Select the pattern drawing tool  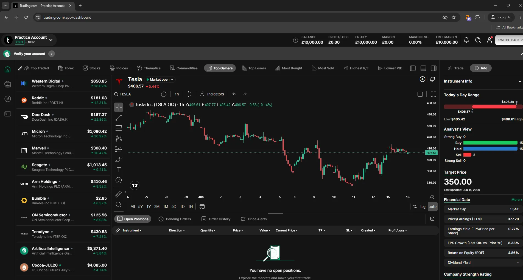tap(119, 138)
